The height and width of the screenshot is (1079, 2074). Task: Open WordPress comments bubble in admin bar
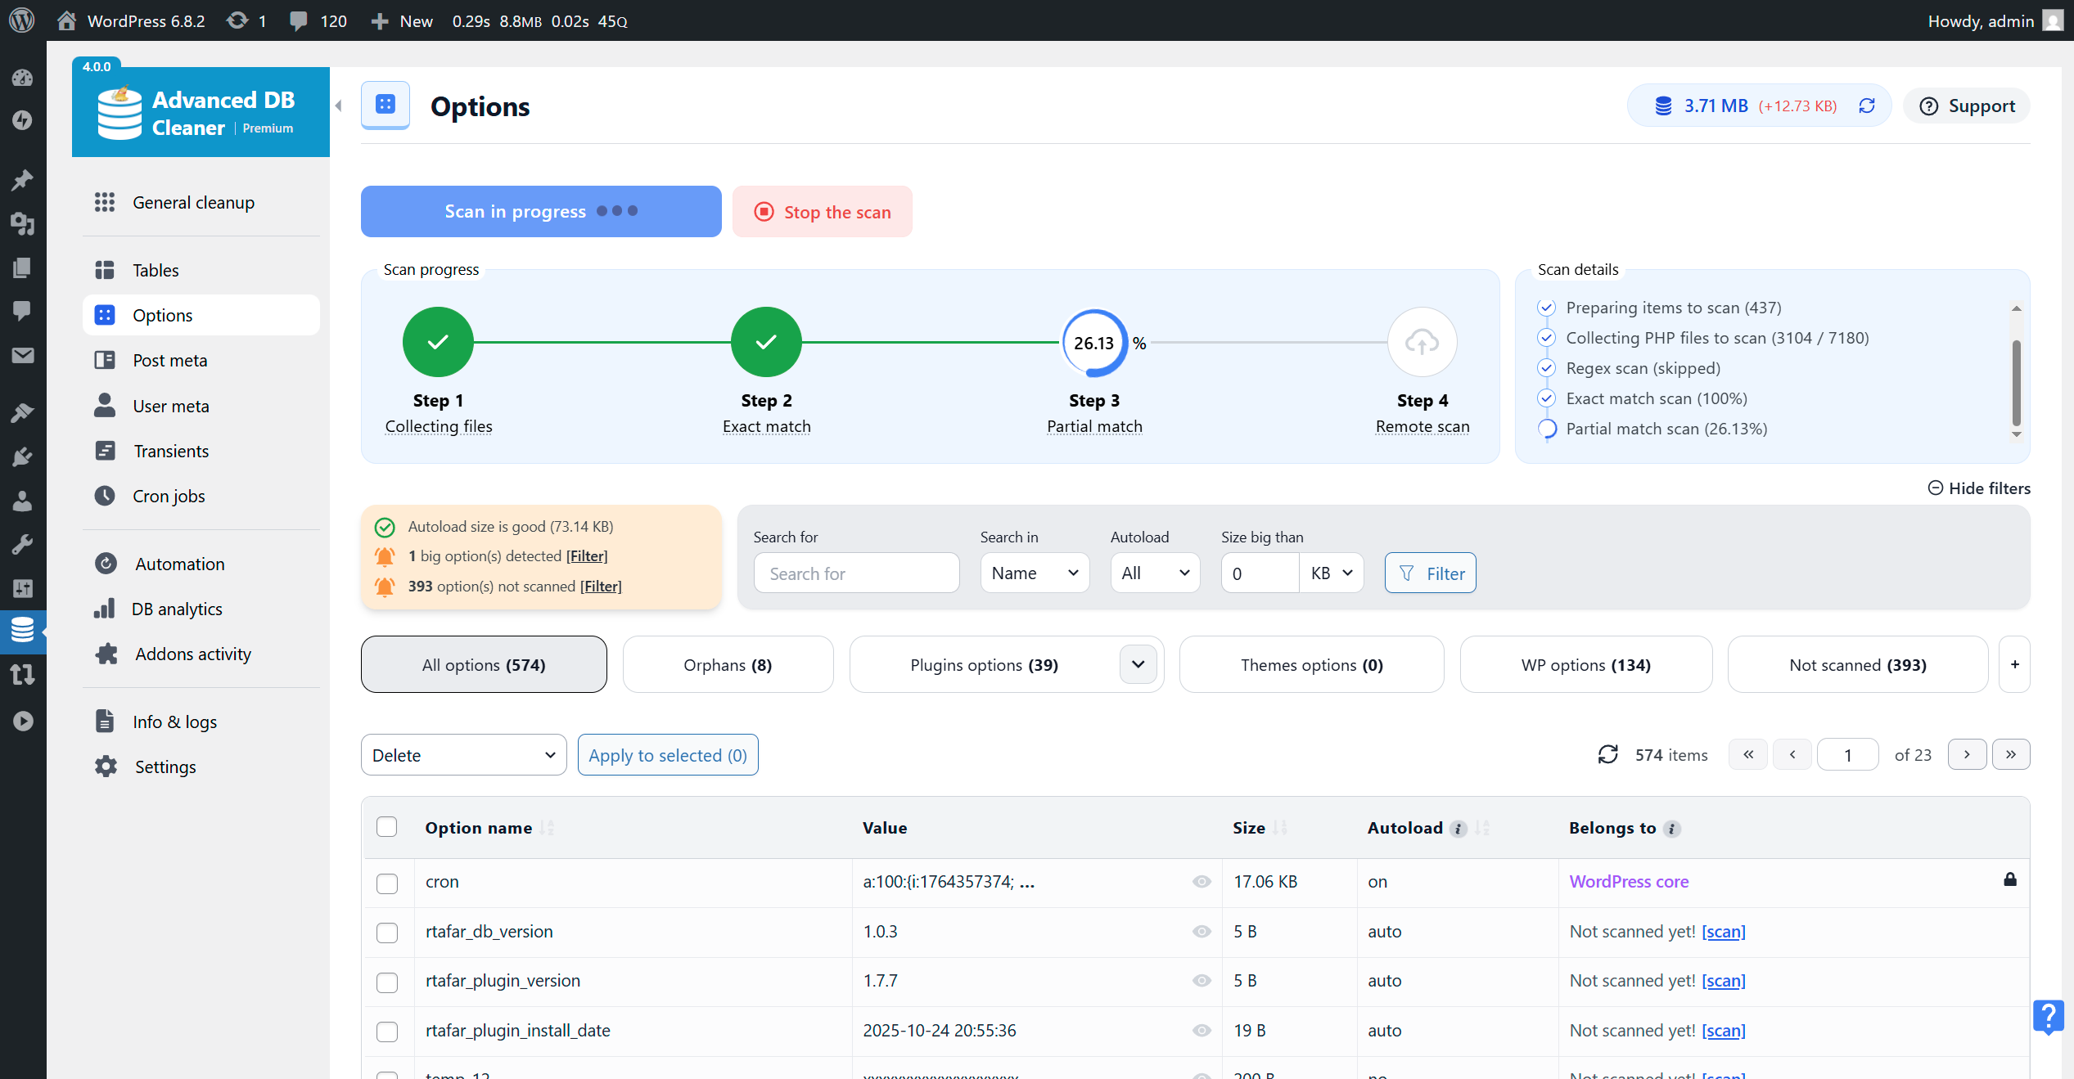pyautogui.click(x=299, y=20)
